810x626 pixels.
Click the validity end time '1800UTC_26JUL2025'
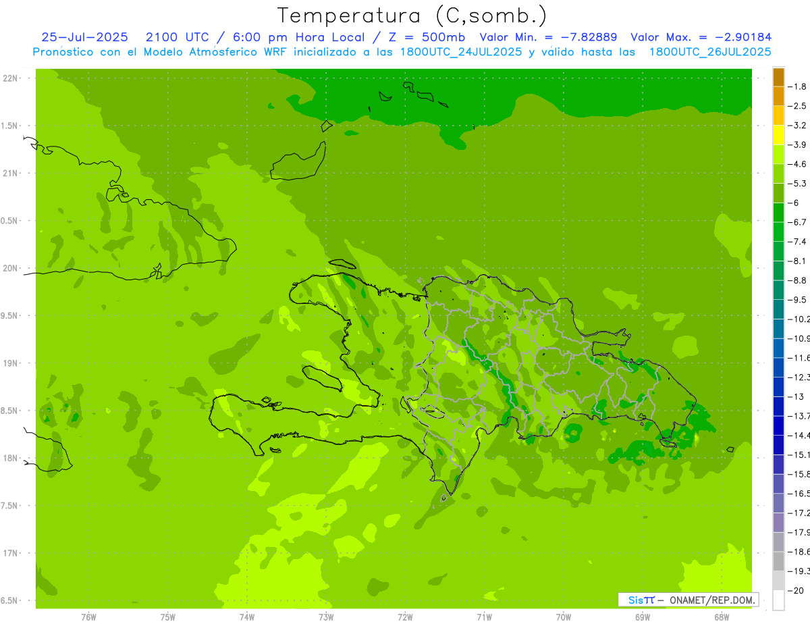[x=710, y=51]
